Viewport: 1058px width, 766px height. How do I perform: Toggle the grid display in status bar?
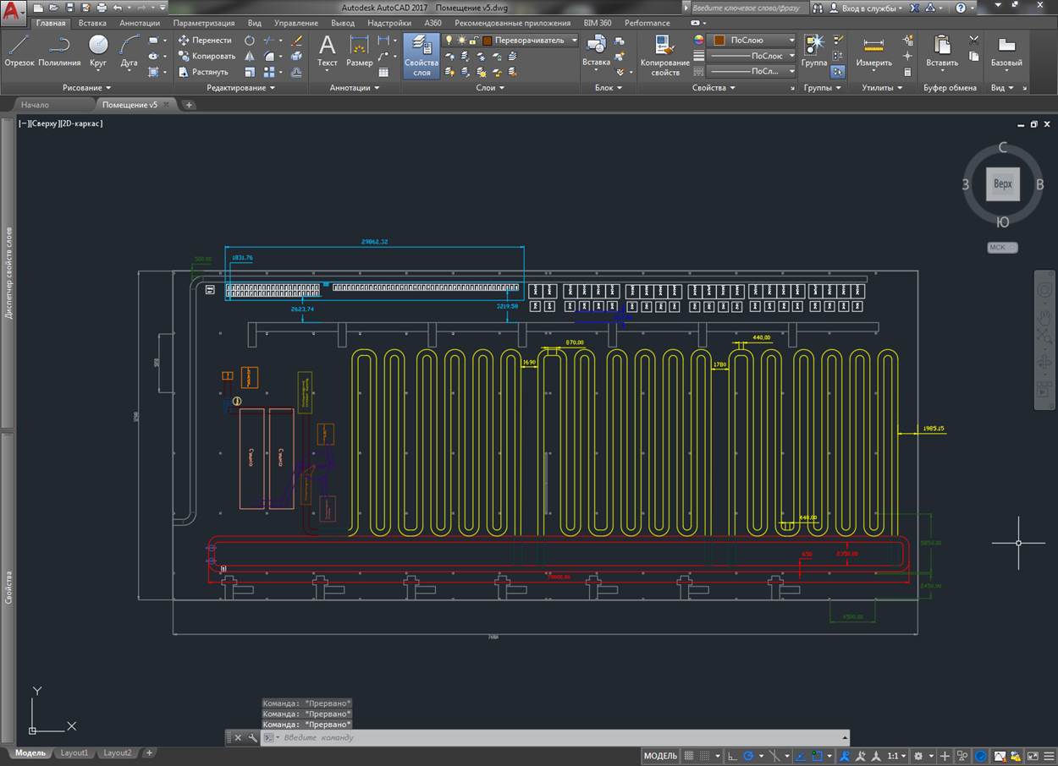coord(690,756)
